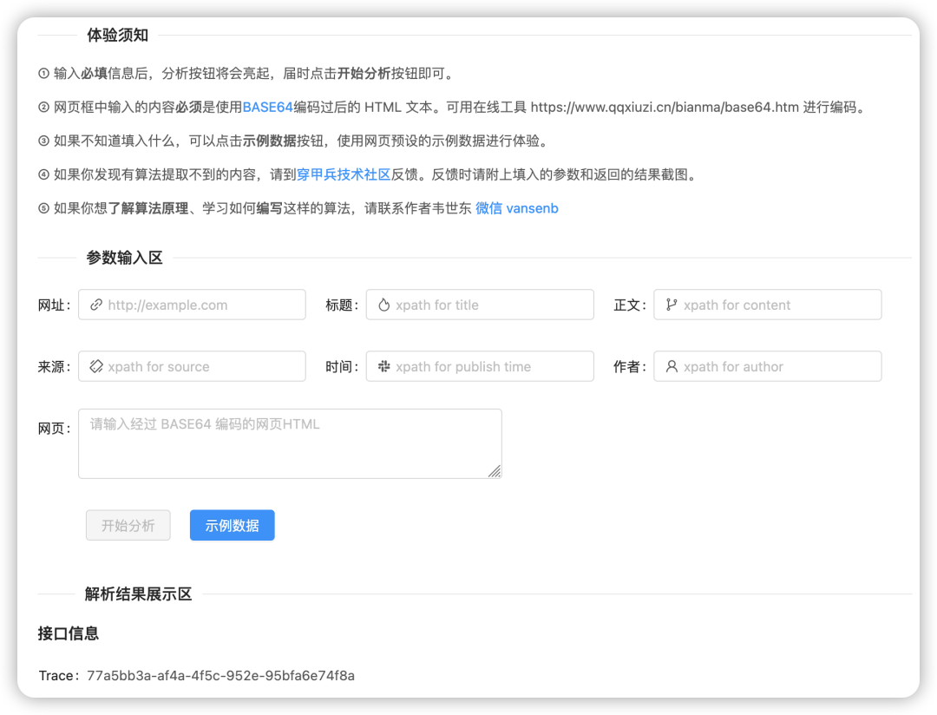Focus the 网址 http://example.com input
Screen dimensions: 937x715
tap(192, 305)
